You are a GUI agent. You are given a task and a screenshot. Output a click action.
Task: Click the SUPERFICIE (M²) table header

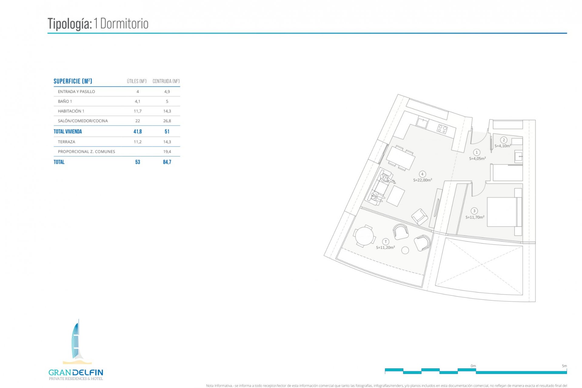73,81
